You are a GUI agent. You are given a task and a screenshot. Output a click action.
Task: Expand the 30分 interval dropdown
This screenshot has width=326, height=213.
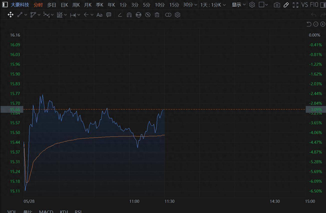pos(195,5)
